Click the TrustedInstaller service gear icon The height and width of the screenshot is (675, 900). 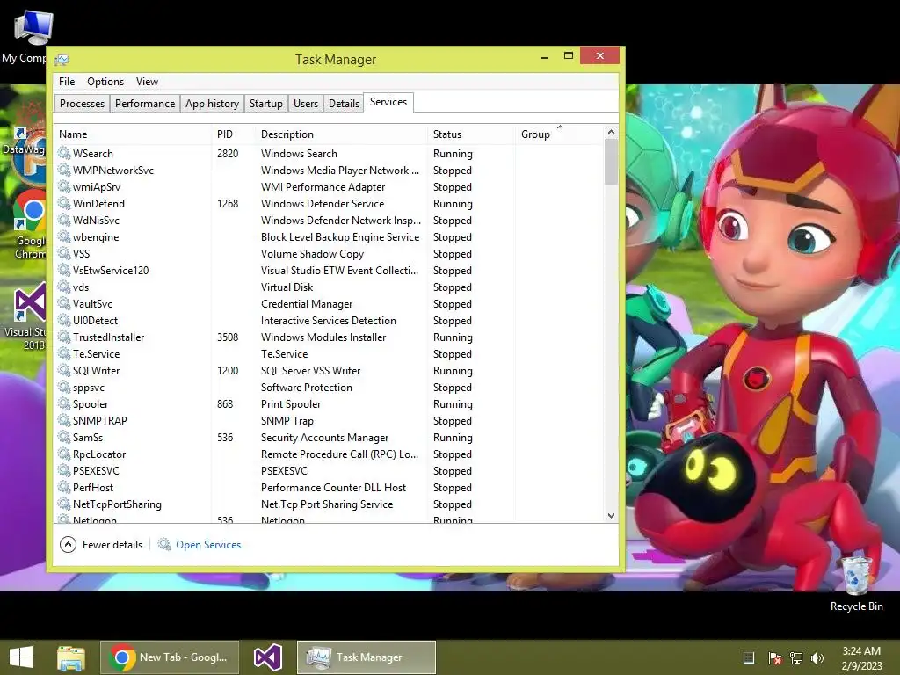(63, 337)
